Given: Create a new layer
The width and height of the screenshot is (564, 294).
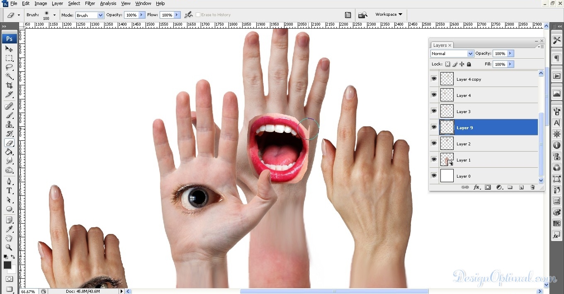Looking at the screenshot, I should (521, 187).
